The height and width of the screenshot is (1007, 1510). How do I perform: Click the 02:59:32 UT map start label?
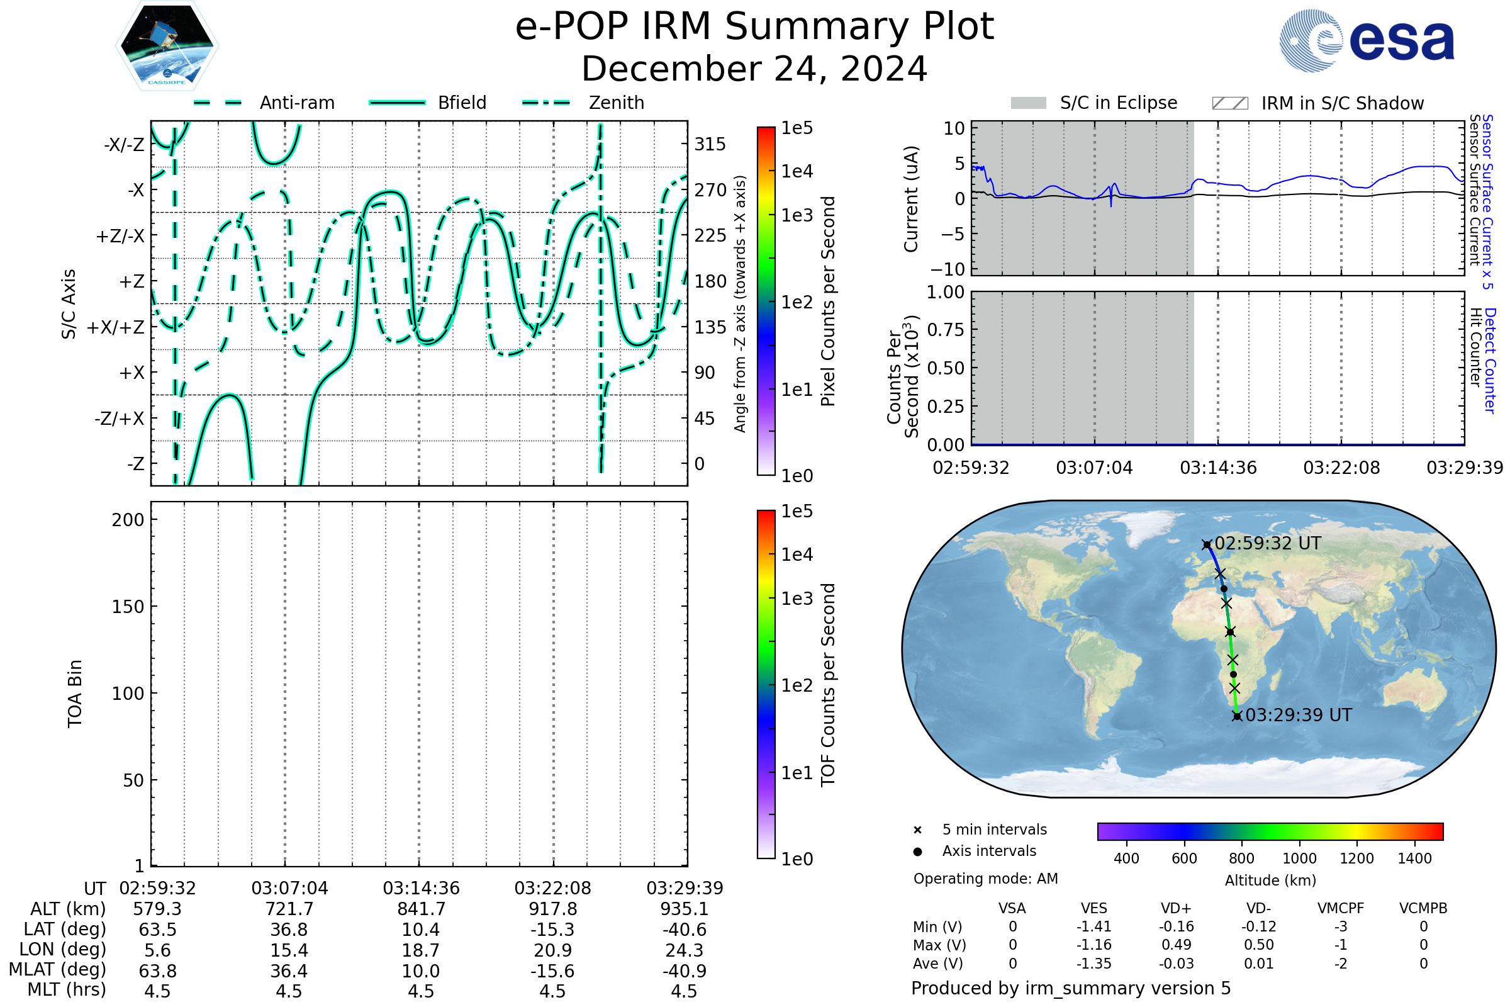tap(1267, 543)
